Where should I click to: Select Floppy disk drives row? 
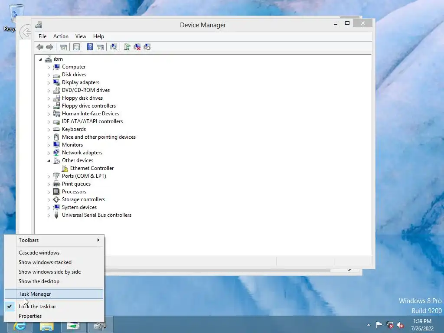coord(82,98)
